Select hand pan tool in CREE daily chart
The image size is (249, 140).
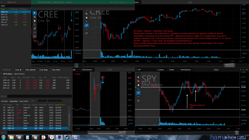(x=34, y=21)
